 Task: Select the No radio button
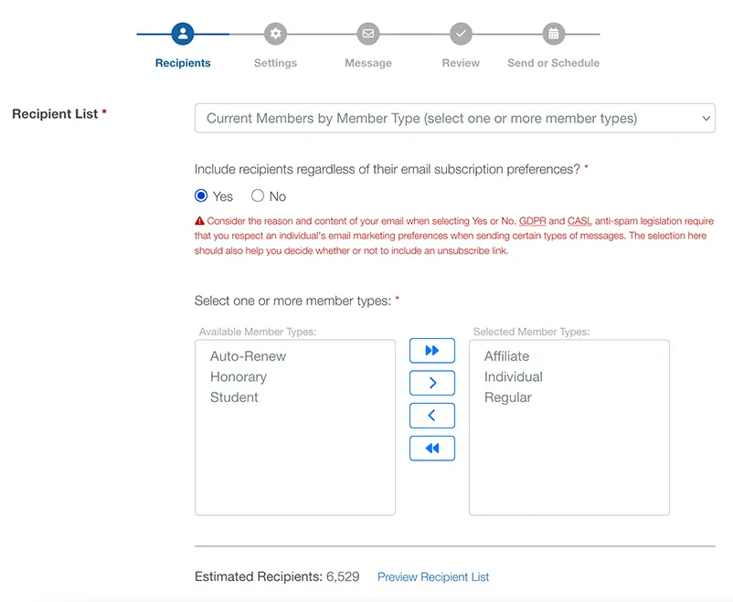pyautogui.click(x=256, y=195)
